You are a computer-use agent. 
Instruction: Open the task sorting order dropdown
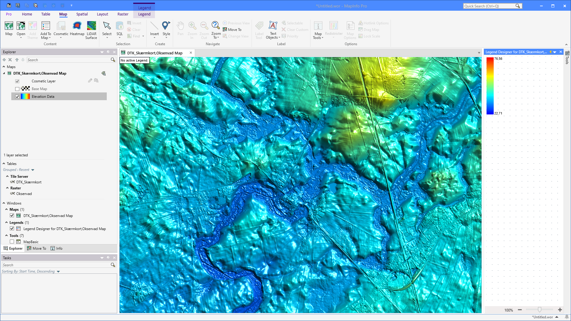tap(58, 272)
